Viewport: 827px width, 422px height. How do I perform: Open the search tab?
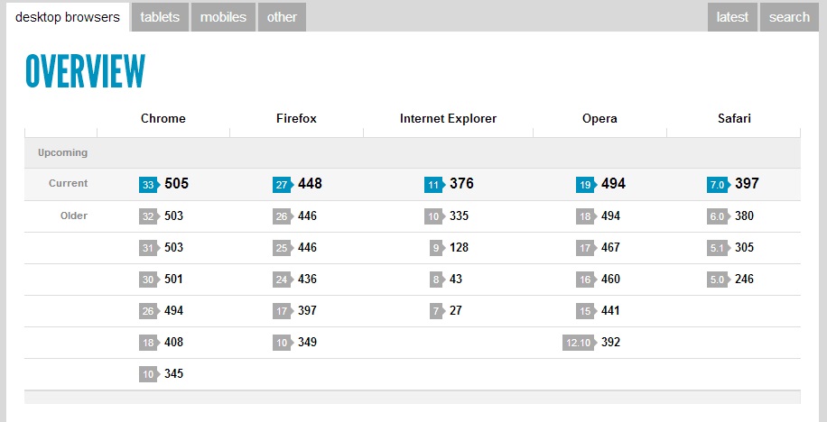click(x=789, y=17)
